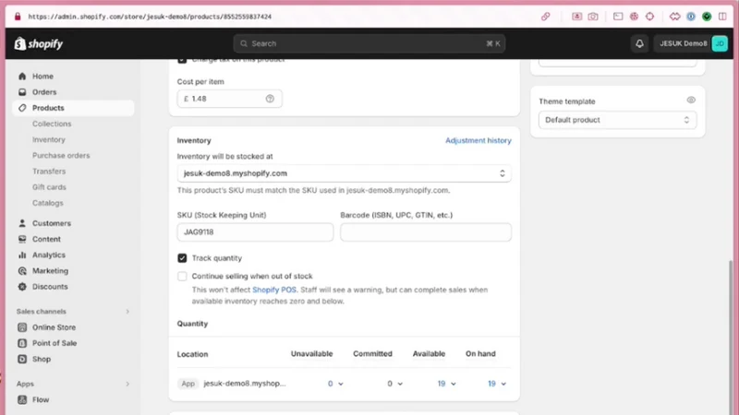Click the Online Store icon

22,327
